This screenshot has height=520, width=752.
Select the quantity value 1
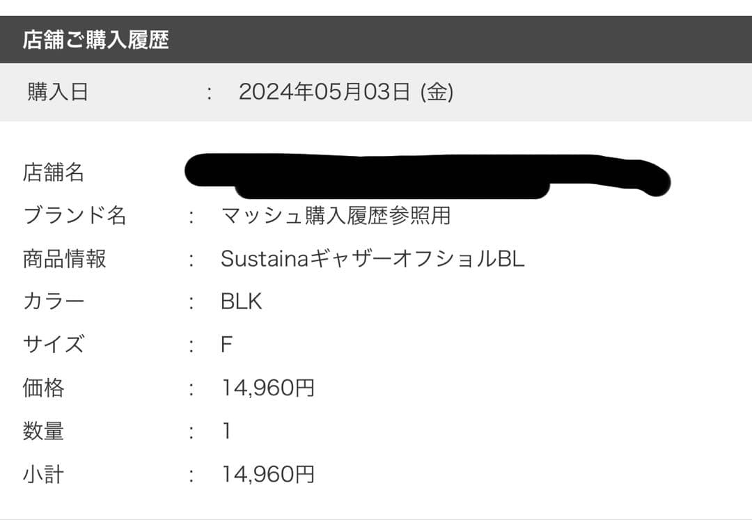point(227,430)
